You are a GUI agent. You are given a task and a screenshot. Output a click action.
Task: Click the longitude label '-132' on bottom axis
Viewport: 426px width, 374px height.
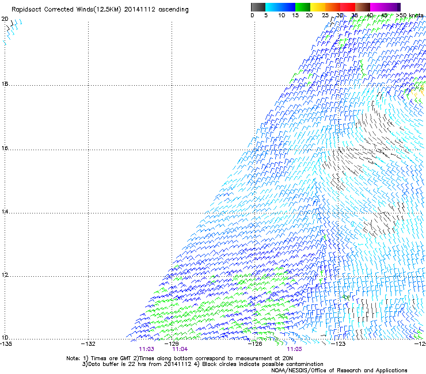(88, 344)
